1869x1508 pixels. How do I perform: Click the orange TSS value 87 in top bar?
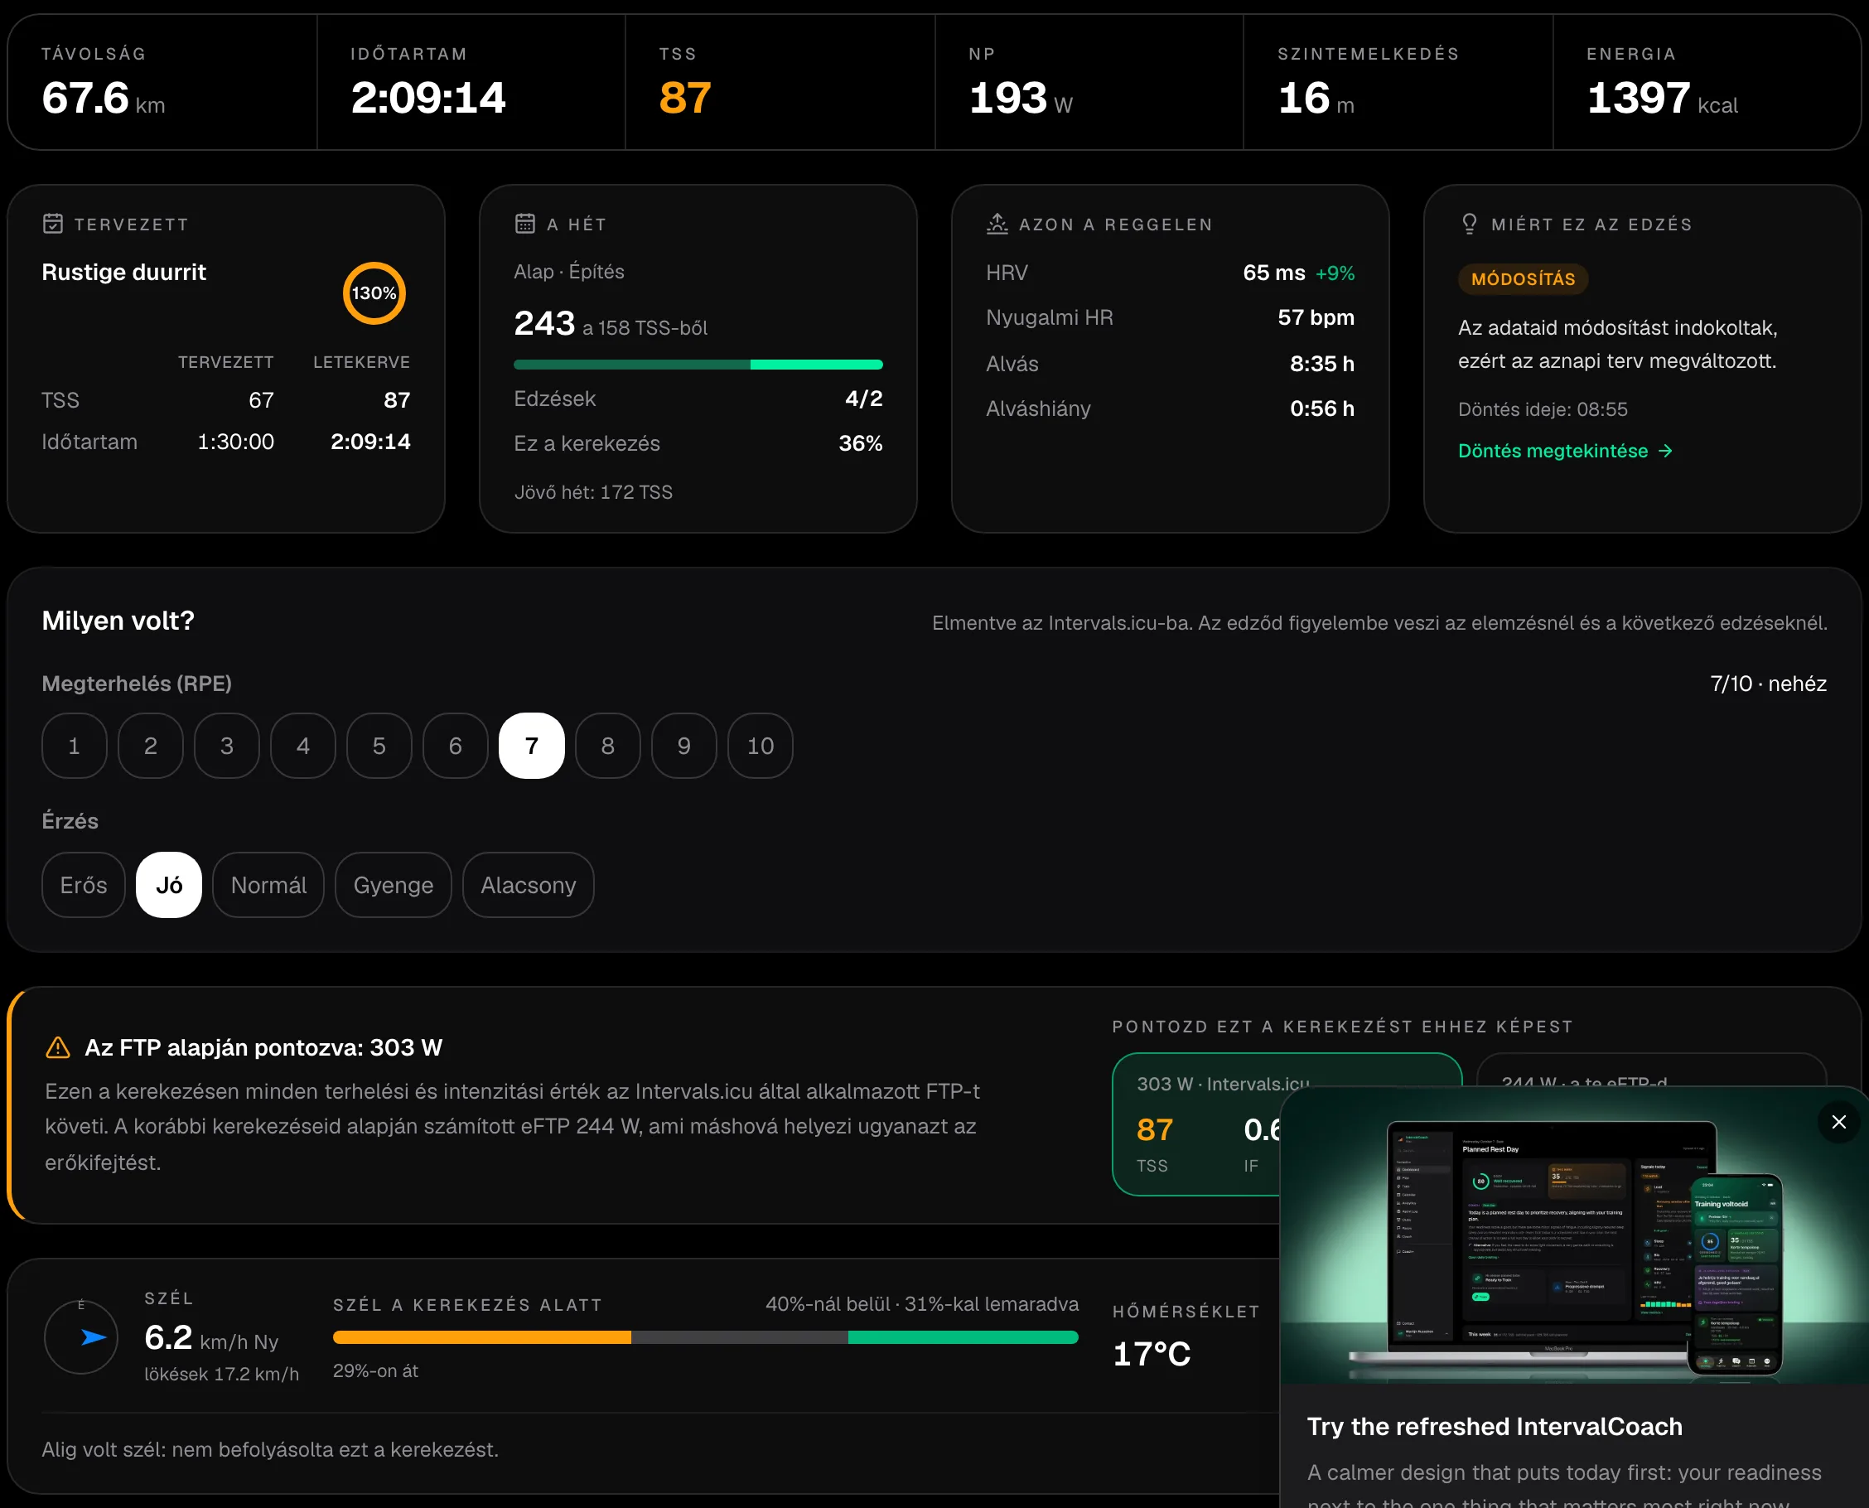685,97
